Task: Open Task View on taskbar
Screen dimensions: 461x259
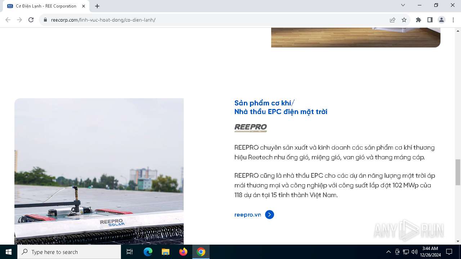Action: (130, 252)
